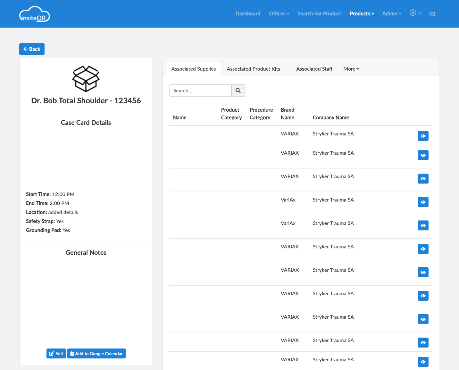View details of the first VARIAX supply row
This screenshot has height=370, width=459.
[x=423, y=136]
